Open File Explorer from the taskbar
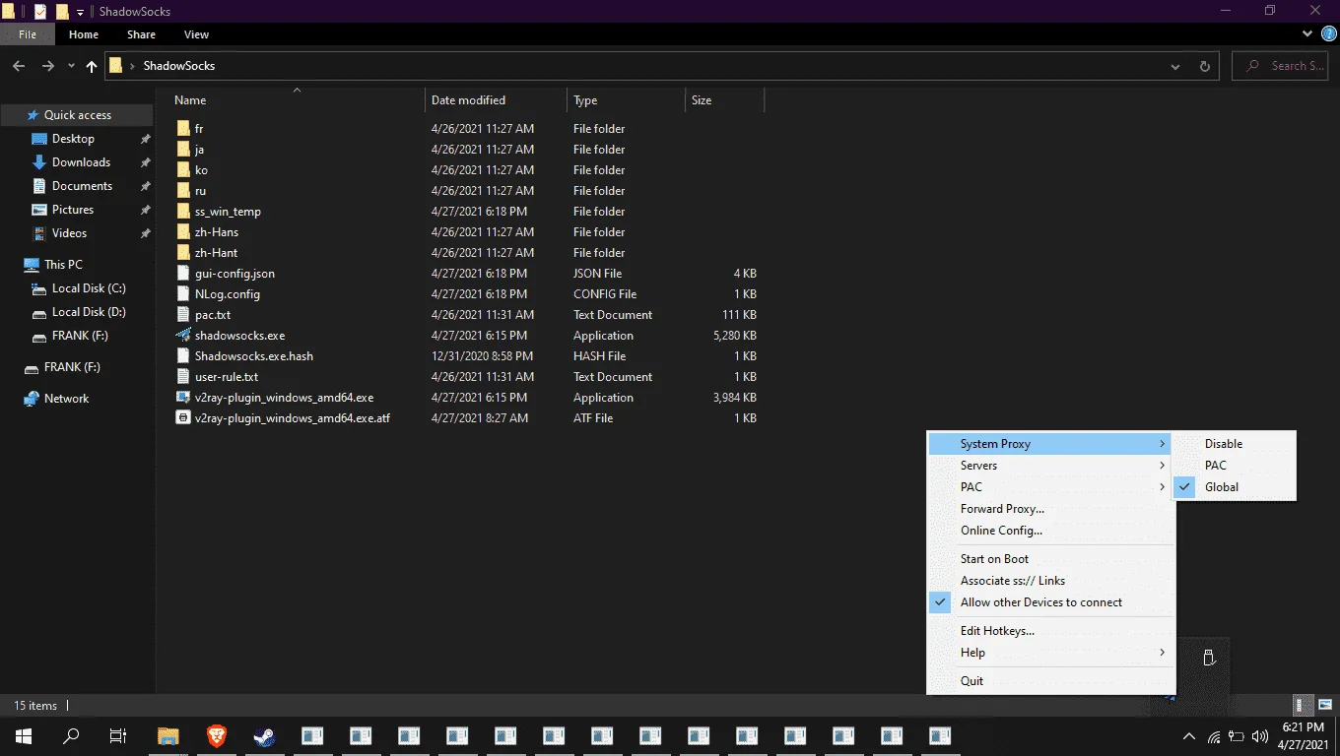1340x756 pixels. coord(168,736)
